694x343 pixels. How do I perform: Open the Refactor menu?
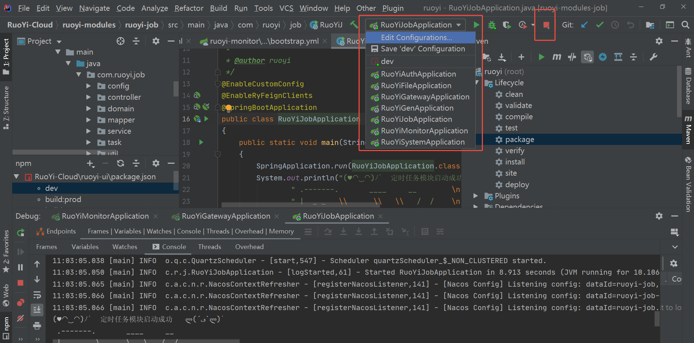[x=189, y=8]
